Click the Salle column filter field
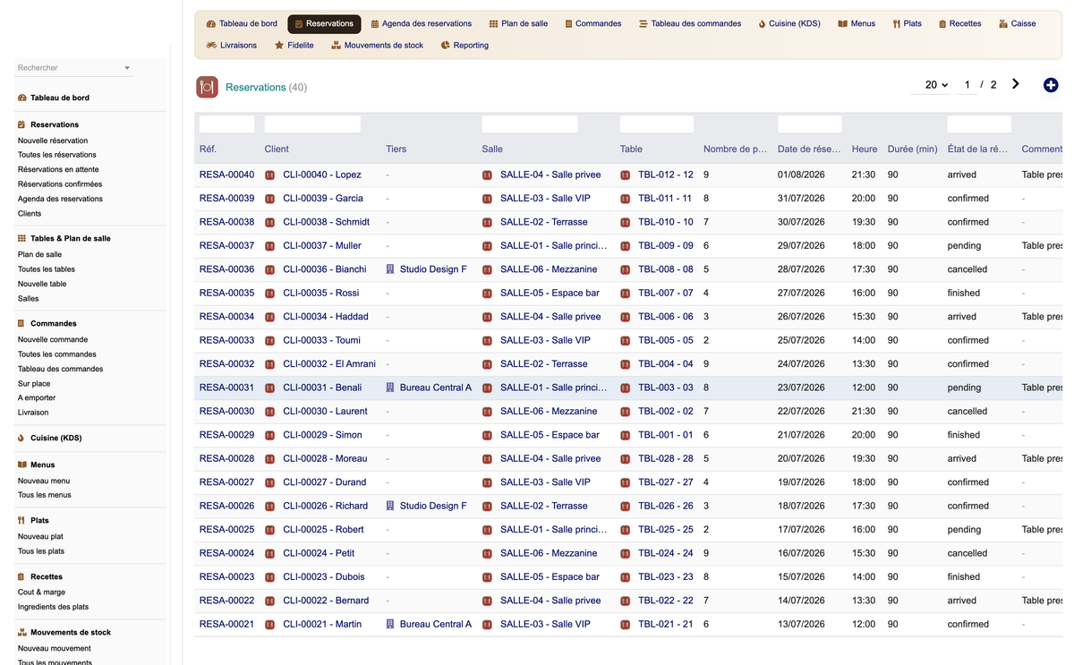The height and width of the screenshot is (665, 1074). 530,124
